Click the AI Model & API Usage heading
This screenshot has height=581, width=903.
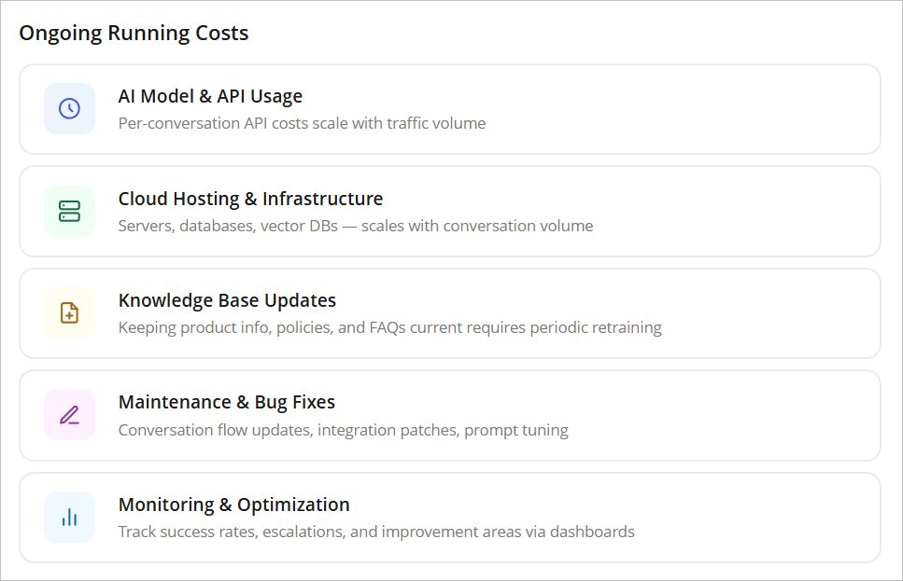(x=210, y=96)
